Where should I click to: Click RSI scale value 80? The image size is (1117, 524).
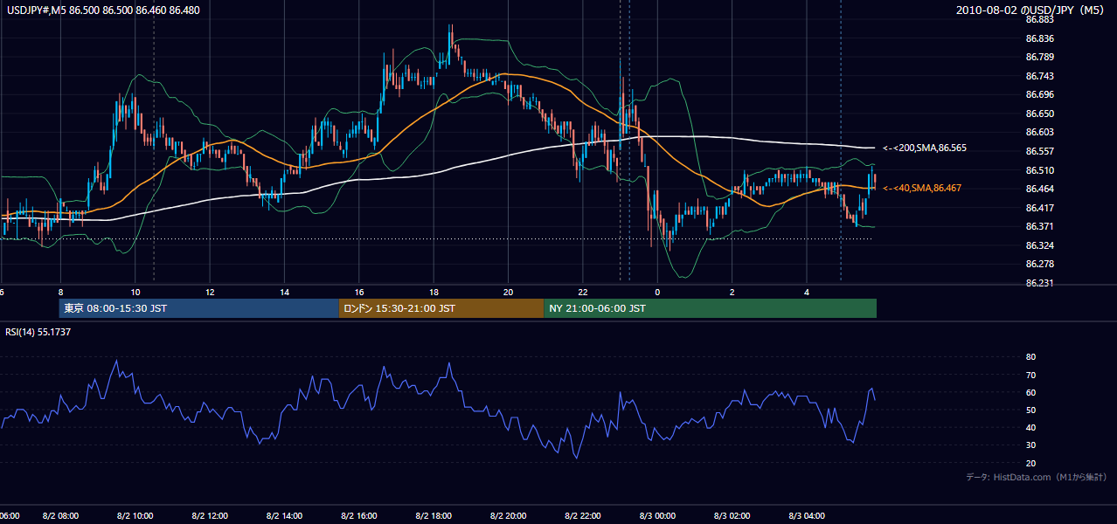[x=1030, y=357]
